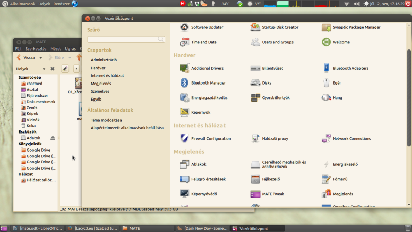This screenshot has width=412, height=232.
Task: Open Alkalmazások menu in top panel
Action: [23, 4]
